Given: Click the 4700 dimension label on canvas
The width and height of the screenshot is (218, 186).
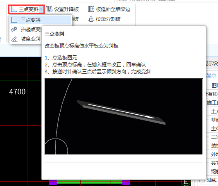Looking at the screenshot, I should click(x=17, y=92).
